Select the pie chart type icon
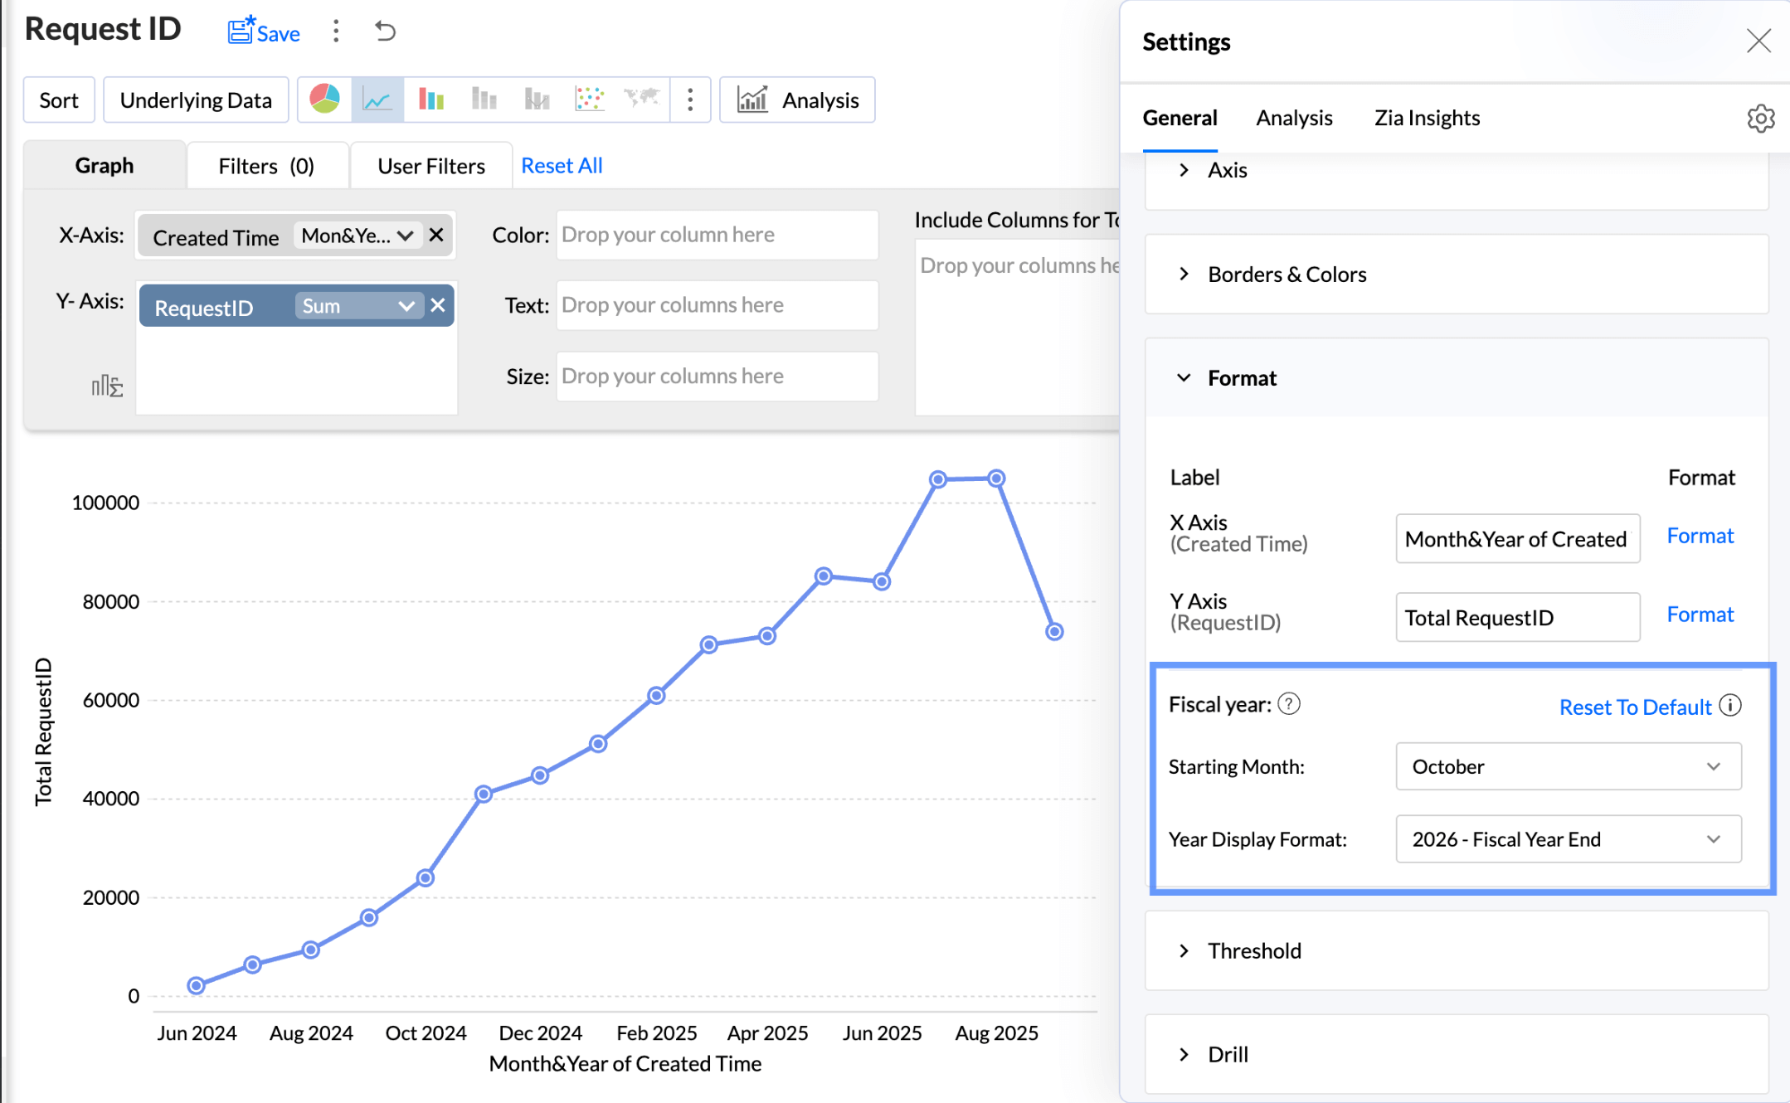1790x1103 pixels. click(x=324, y=100)
